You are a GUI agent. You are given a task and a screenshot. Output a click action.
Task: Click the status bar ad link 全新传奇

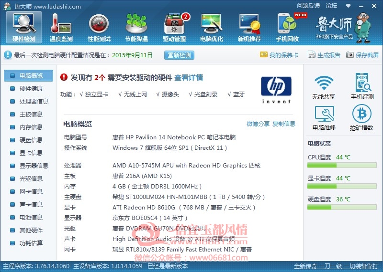[336, 266]
